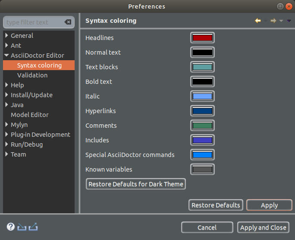
Task: Select the Help category label
Action: [17, 85]
